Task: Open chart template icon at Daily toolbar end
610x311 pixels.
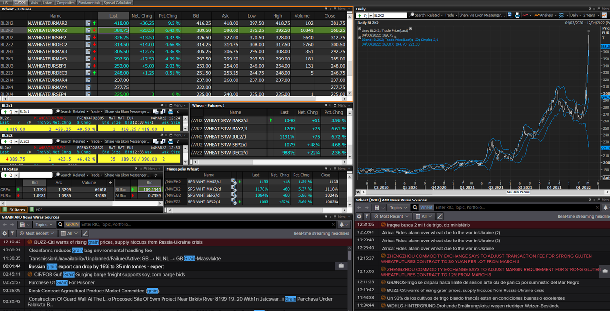Action: [604, 15]
